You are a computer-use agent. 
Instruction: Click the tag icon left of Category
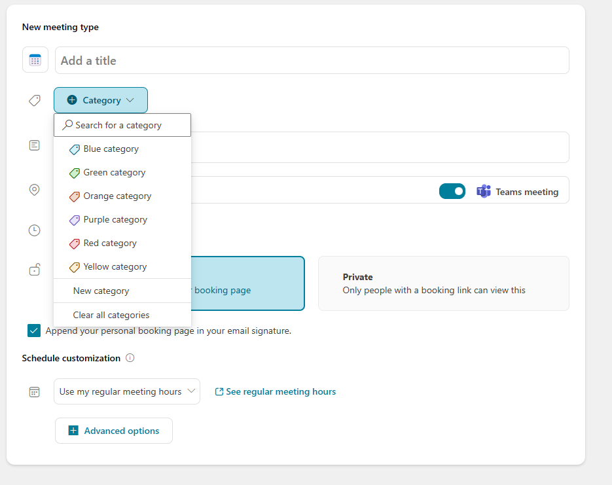35,101
